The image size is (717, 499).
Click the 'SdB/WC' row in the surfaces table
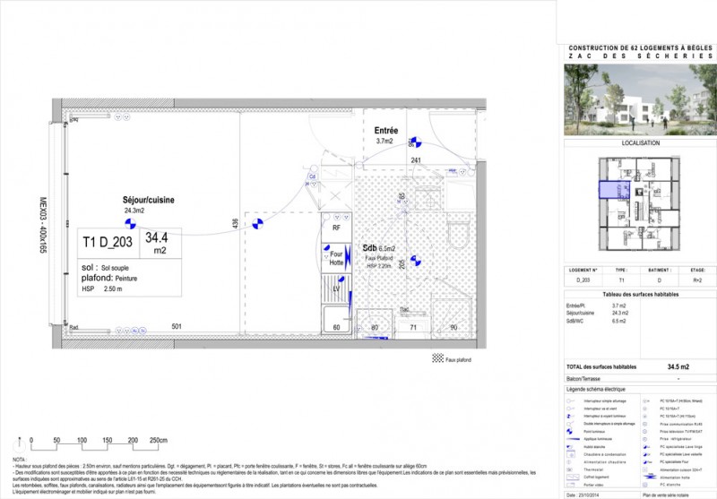point(596,321)
